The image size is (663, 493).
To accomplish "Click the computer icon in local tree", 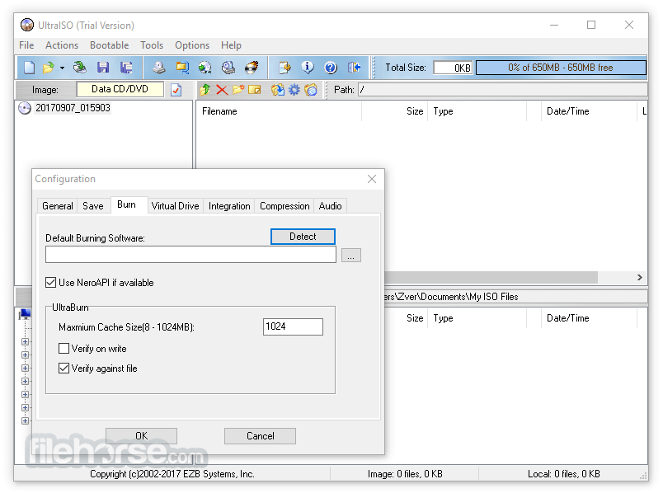I will pyautogui.click(x=26, y=314).
